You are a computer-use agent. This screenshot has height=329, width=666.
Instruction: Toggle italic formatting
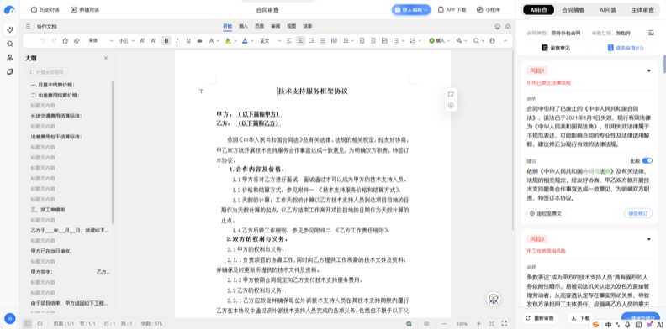click(x=177, y=40)
